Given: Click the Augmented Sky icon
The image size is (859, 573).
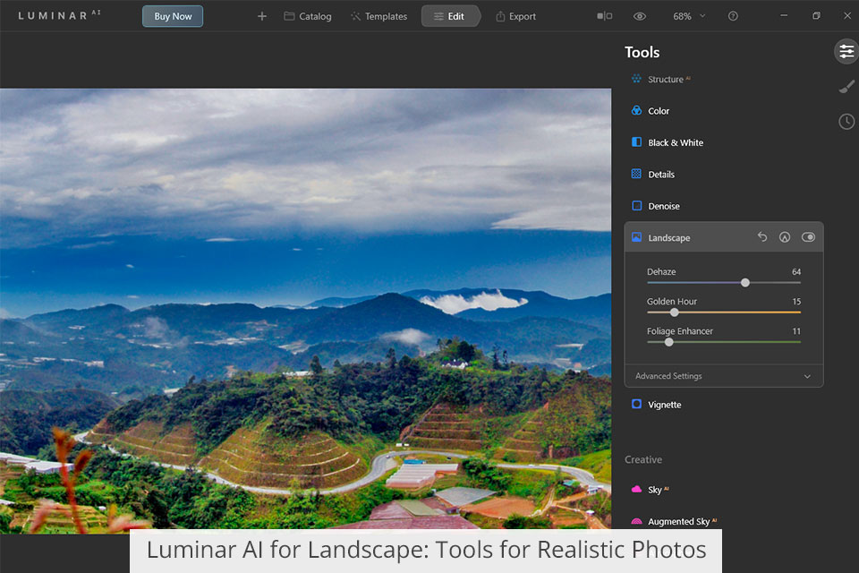Looking at the screenshot, I should pyautogui.click(x=636, y=521).
